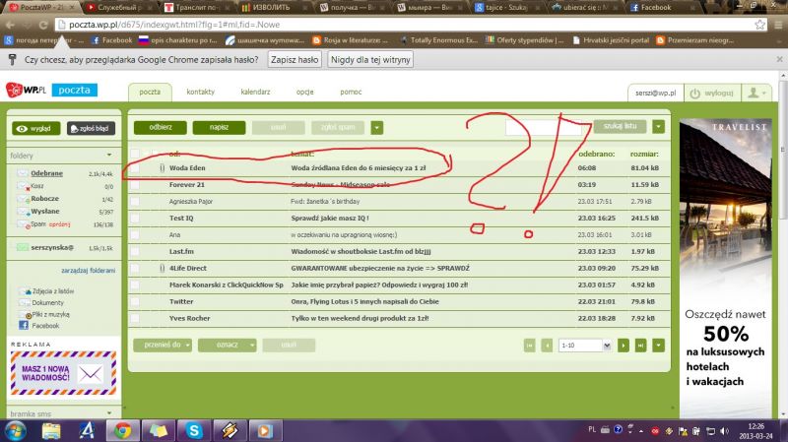Screen dimensions: 788x442
Task: Open the Odebrane folder icon
Action: tap(23, 173)
